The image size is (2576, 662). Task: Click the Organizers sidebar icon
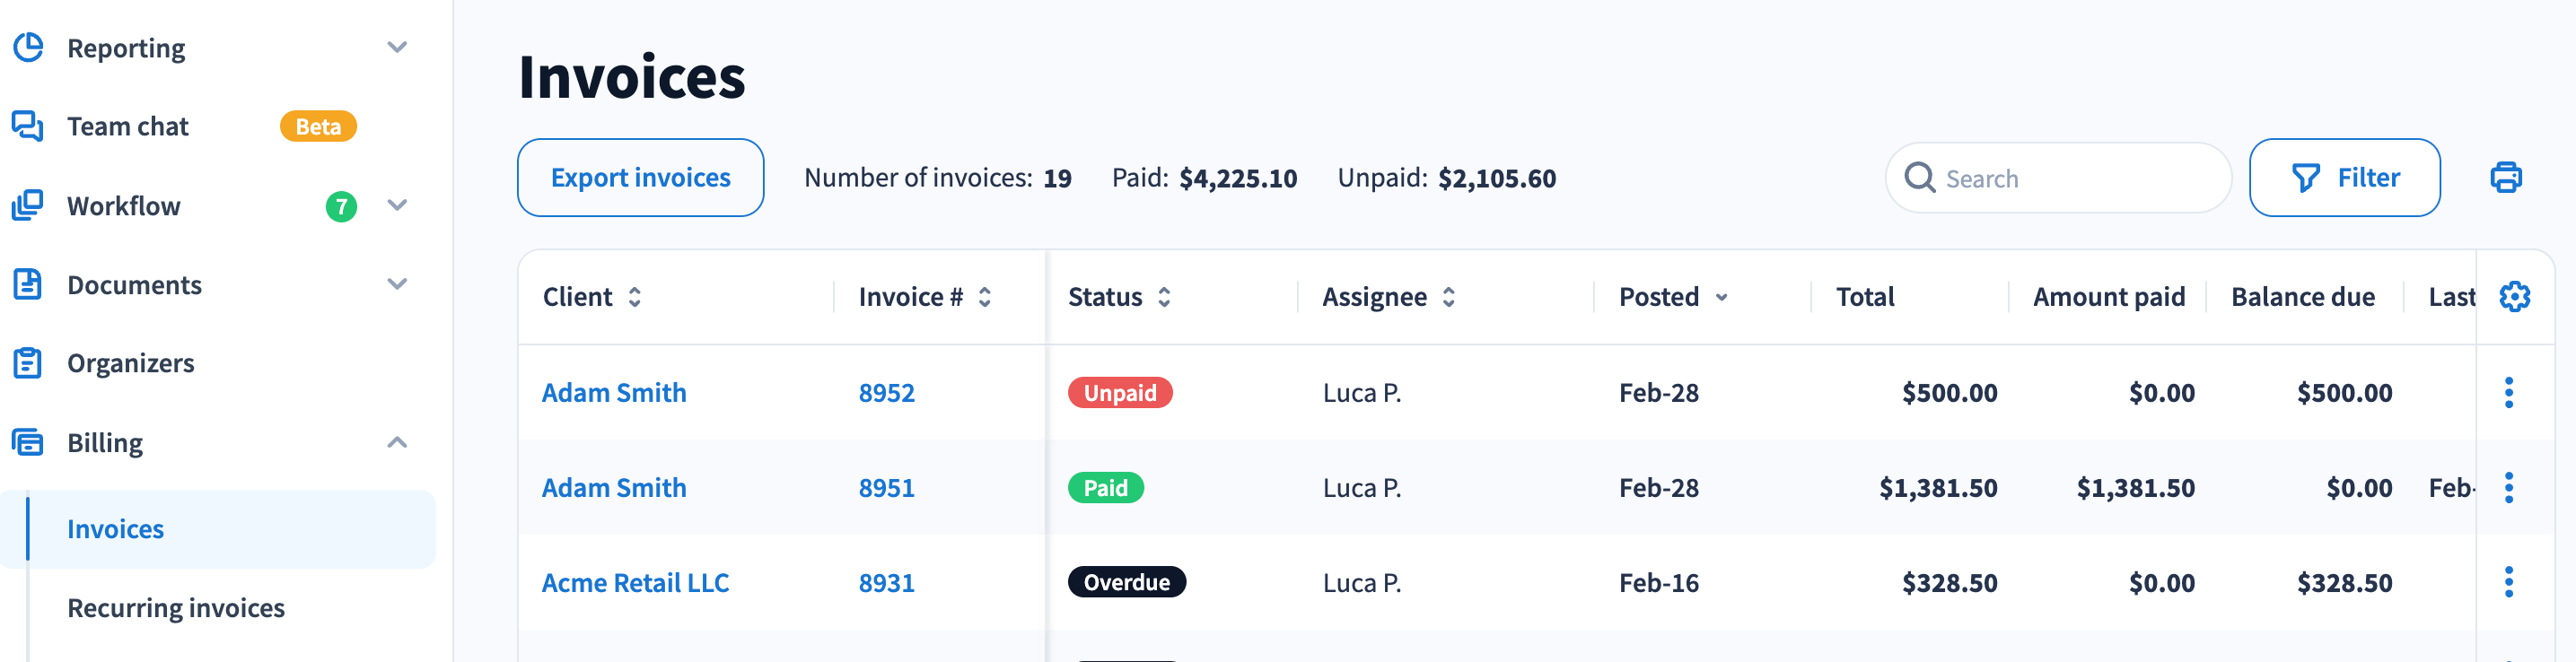(27, 363)
